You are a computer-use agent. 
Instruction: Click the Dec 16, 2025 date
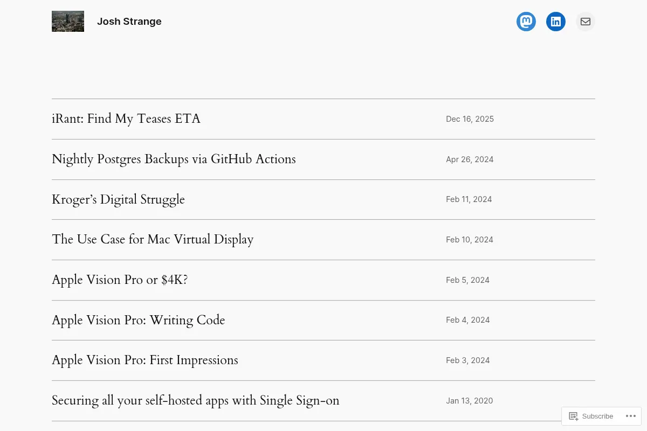(x=470, y=119)
